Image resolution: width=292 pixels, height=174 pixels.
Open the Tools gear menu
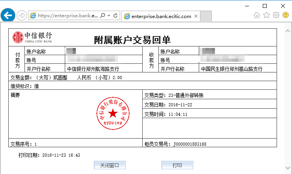pyautogui.click(x=276, y=15)
